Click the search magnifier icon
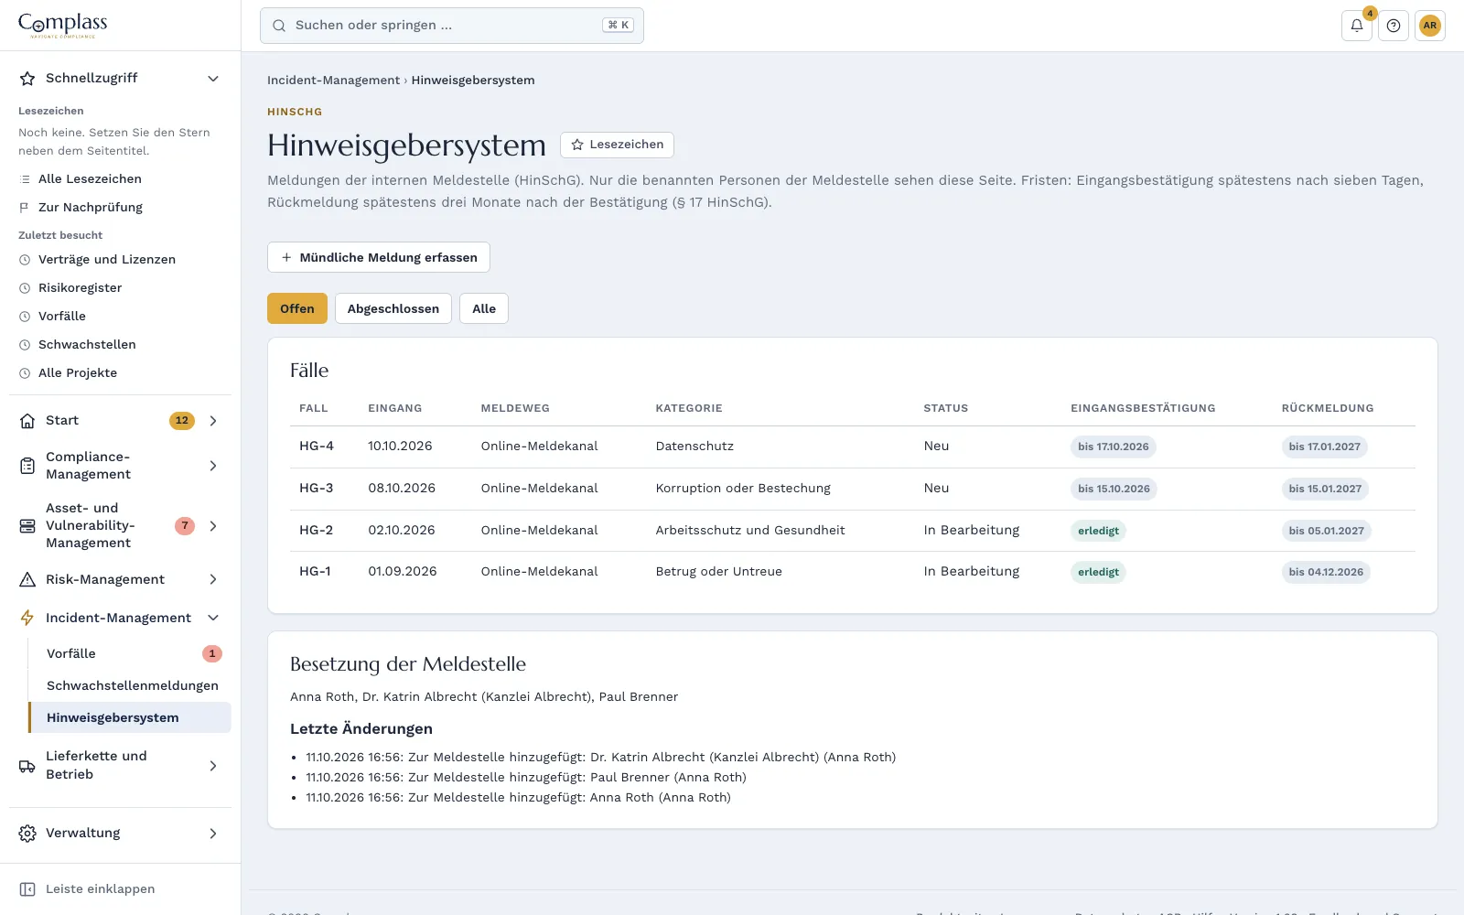1464x915 pixels. (279, 26)
